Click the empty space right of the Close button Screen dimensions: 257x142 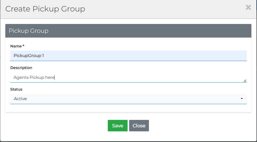coord(197,126)
